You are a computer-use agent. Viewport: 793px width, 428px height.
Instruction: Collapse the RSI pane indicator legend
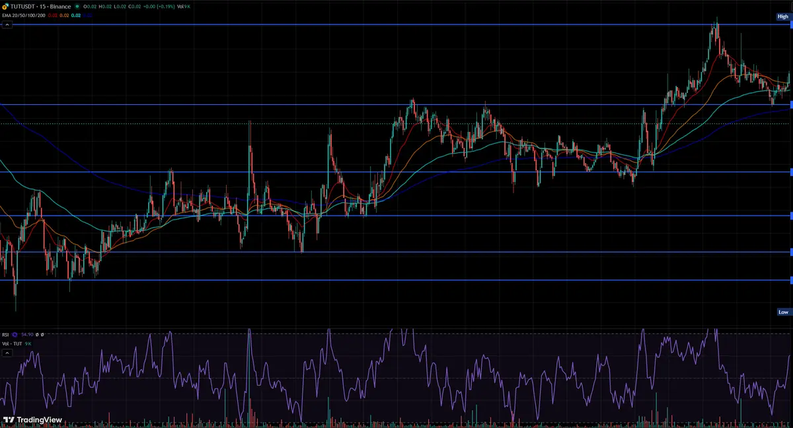point(7,353)
